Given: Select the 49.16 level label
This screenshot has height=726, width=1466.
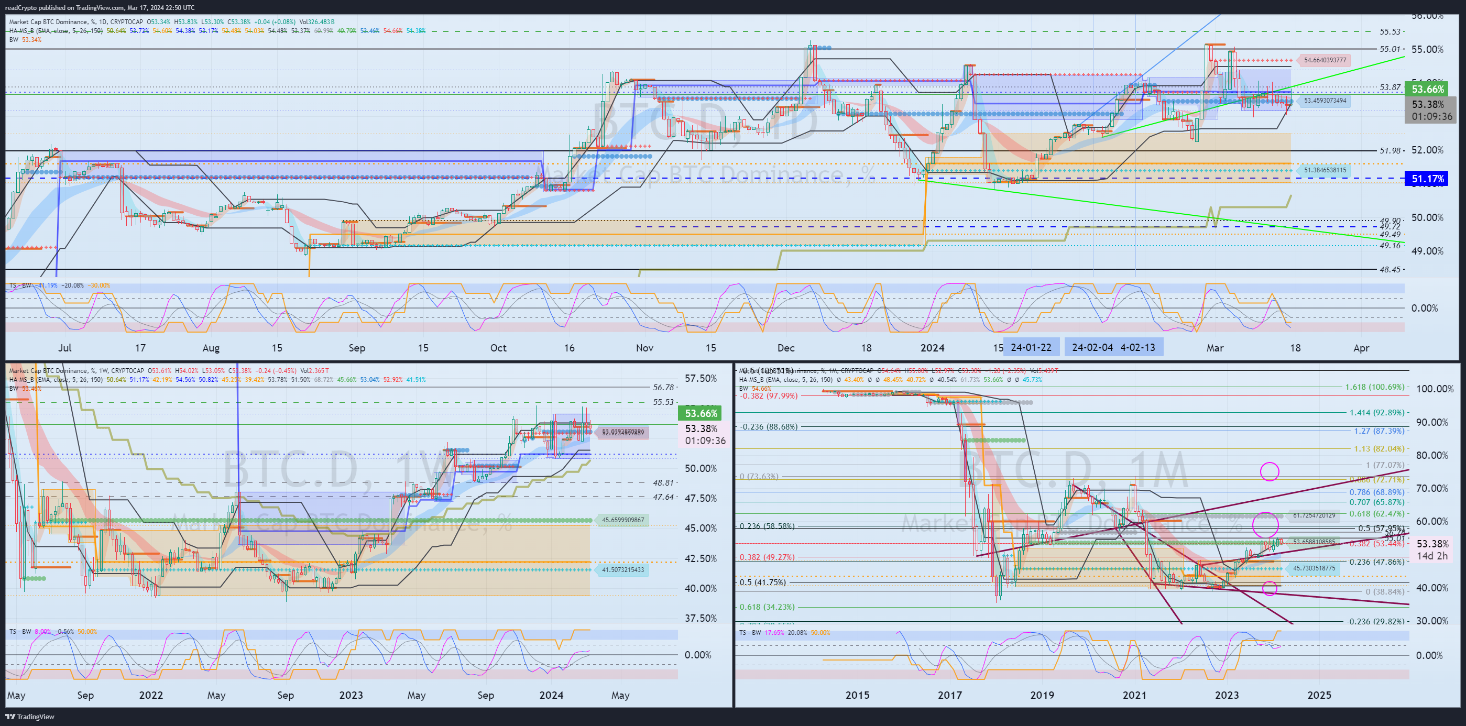Looking at the screenshot, I should (x=1390, y=246).
